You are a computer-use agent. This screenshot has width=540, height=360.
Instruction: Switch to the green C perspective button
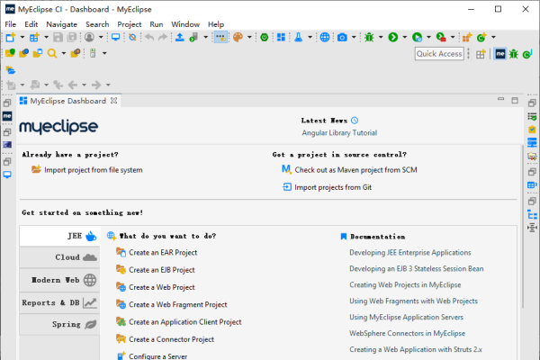coord(527,54)
